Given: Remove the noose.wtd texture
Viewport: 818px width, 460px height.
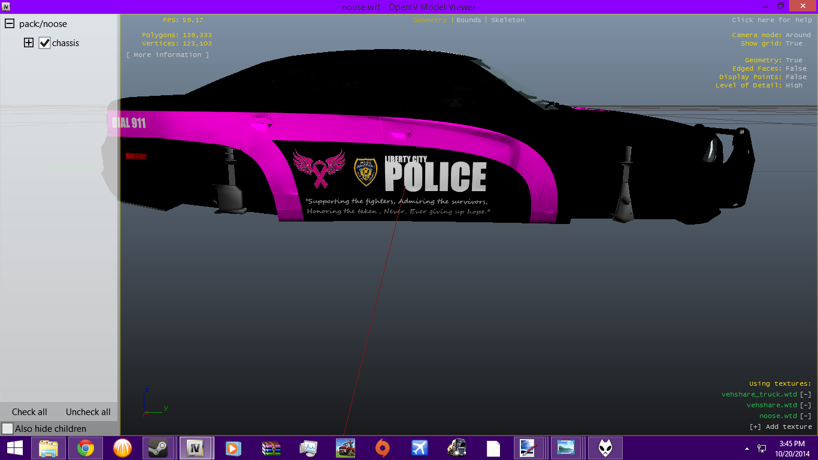Looking at the screenshot, I should pos(806,416).
